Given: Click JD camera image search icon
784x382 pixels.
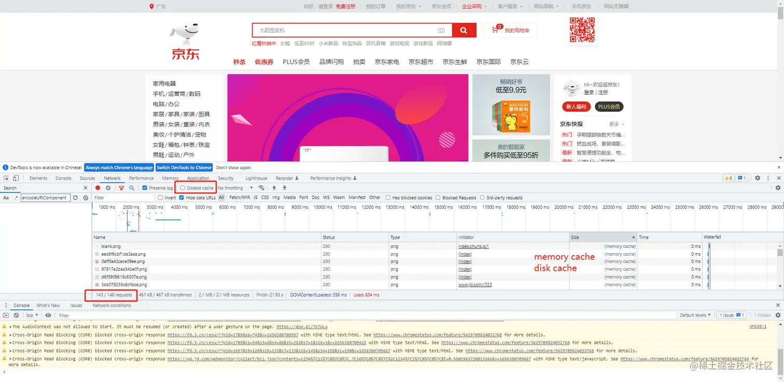Looking at the screenshot, I should pos(441,31).
